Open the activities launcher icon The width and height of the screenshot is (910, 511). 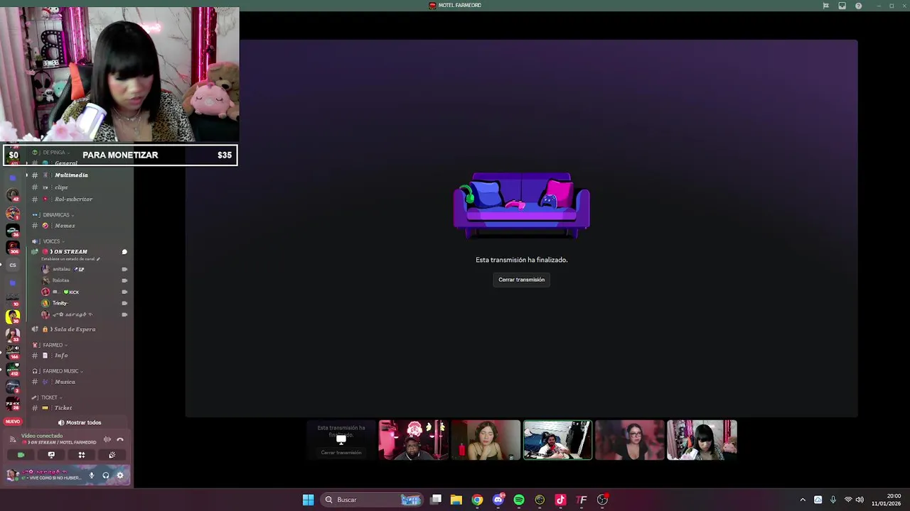click(x=82, y=455)
